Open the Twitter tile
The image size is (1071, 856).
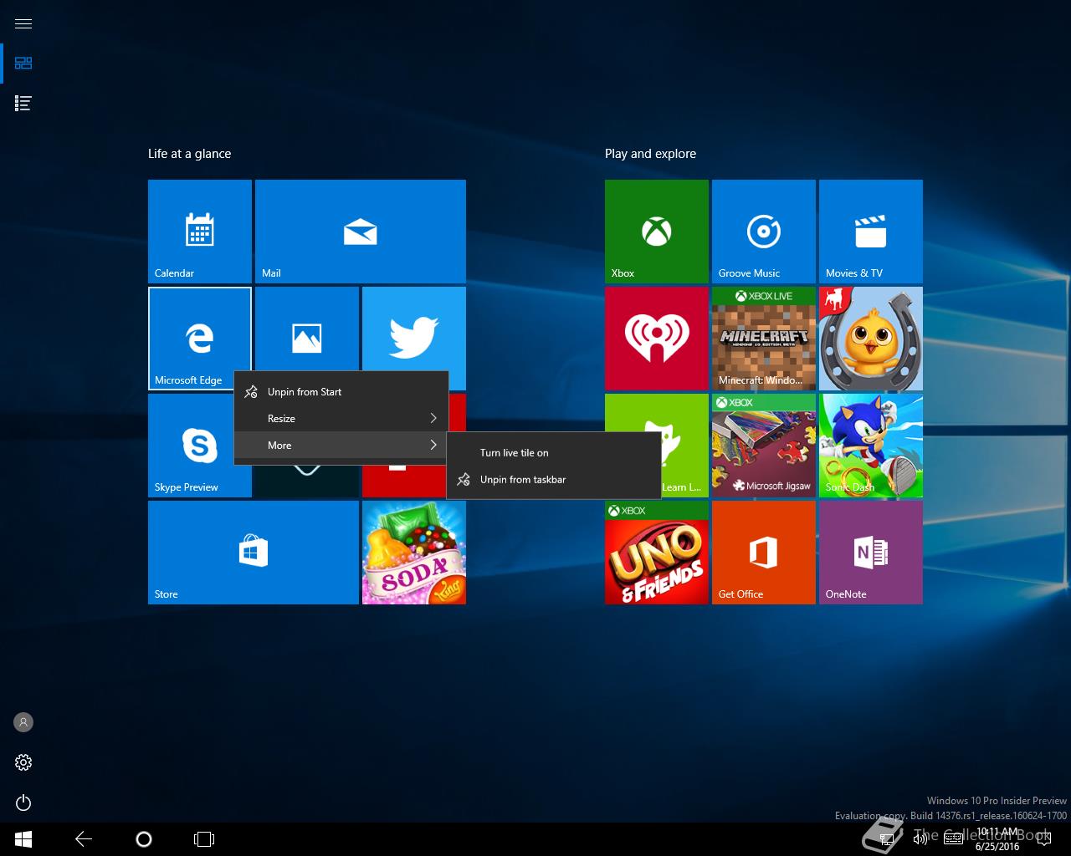tap(414, 329)
